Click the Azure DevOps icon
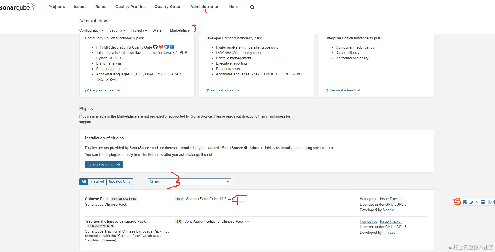Image resolution: width=495 pixels, height=252 pixels. pos(166,47)
